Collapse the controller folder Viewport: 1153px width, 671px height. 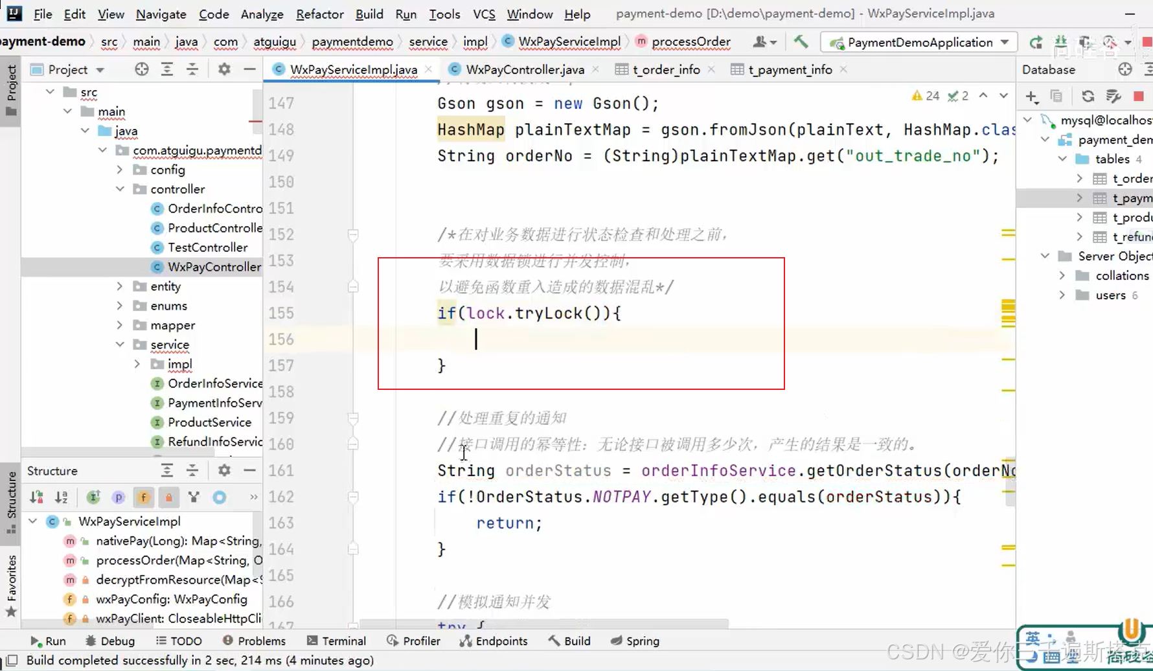(x=120, y=189)
